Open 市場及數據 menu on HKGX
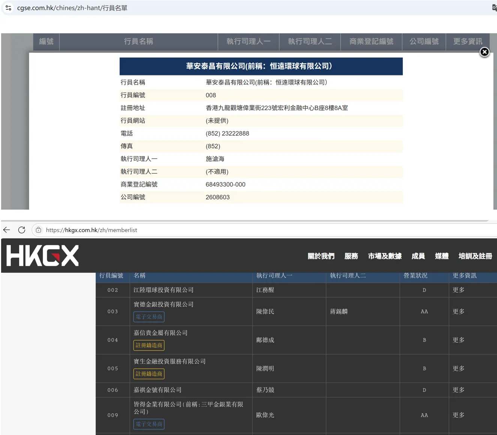The width and height of the screenshot is (497, 435). click(x=385, y=256)
